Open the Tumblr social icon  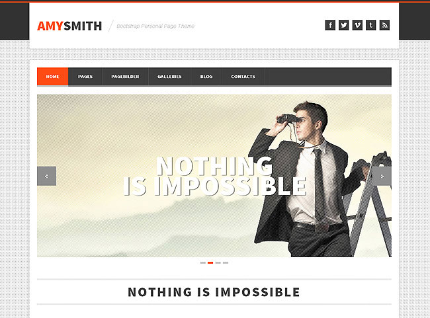(370, 25)
